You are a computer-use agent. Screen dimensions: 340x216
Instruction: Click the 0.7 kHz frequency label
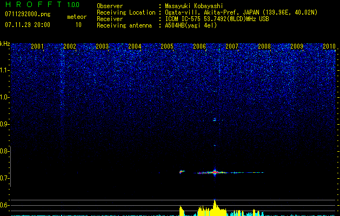[x=4, y=178]
